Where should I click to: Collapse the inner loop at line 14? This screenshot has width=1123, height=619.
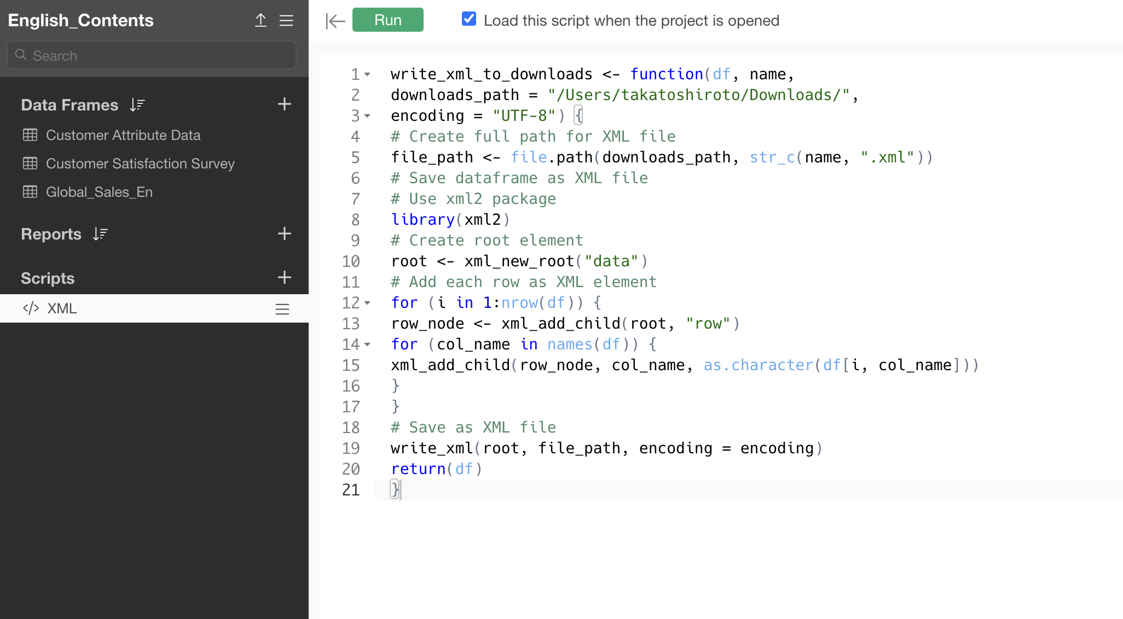coord(367,344)
